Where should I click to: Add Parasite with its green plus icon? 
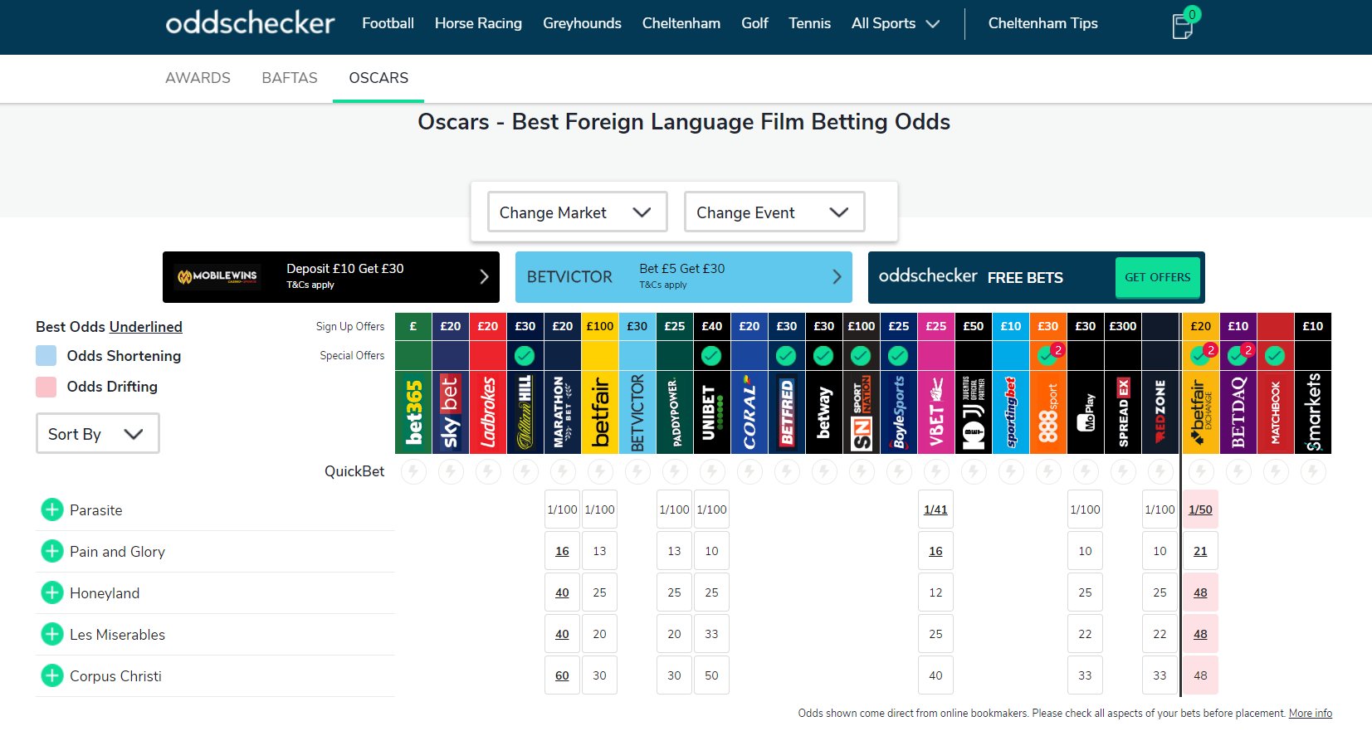52,509
